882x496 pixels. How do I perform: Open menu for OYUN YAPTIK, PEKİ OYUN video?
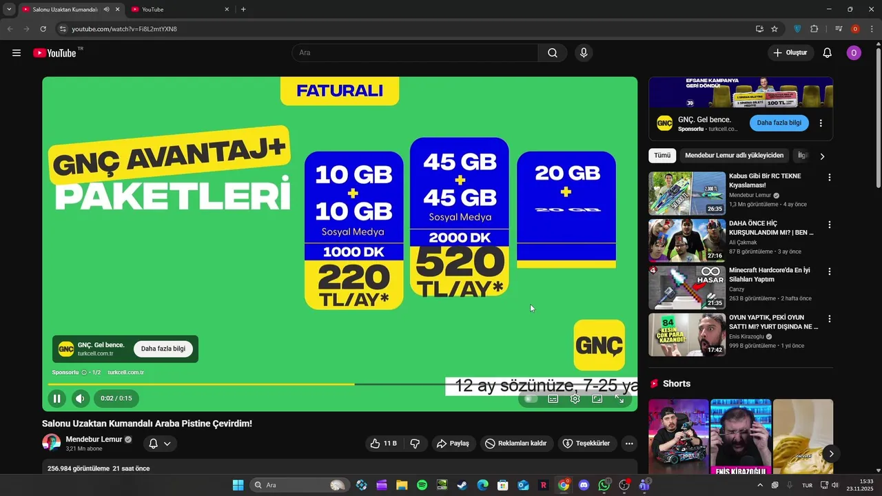tap(829, 319)
